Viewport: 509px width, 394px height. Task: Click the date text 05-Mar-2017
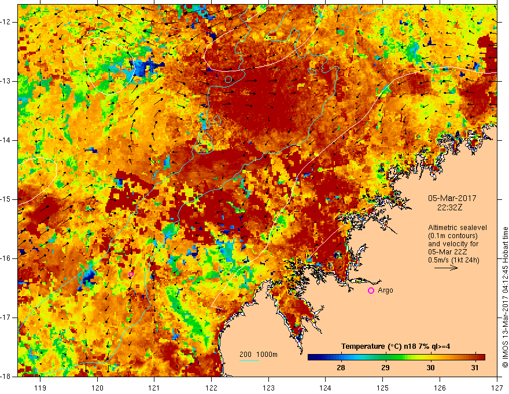452,198
